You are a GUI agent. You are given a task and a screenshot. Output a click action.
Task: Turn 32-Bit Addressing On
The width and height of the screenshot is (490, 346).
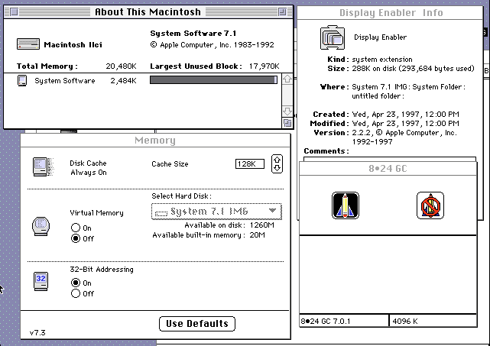click(x=76, y=283)
